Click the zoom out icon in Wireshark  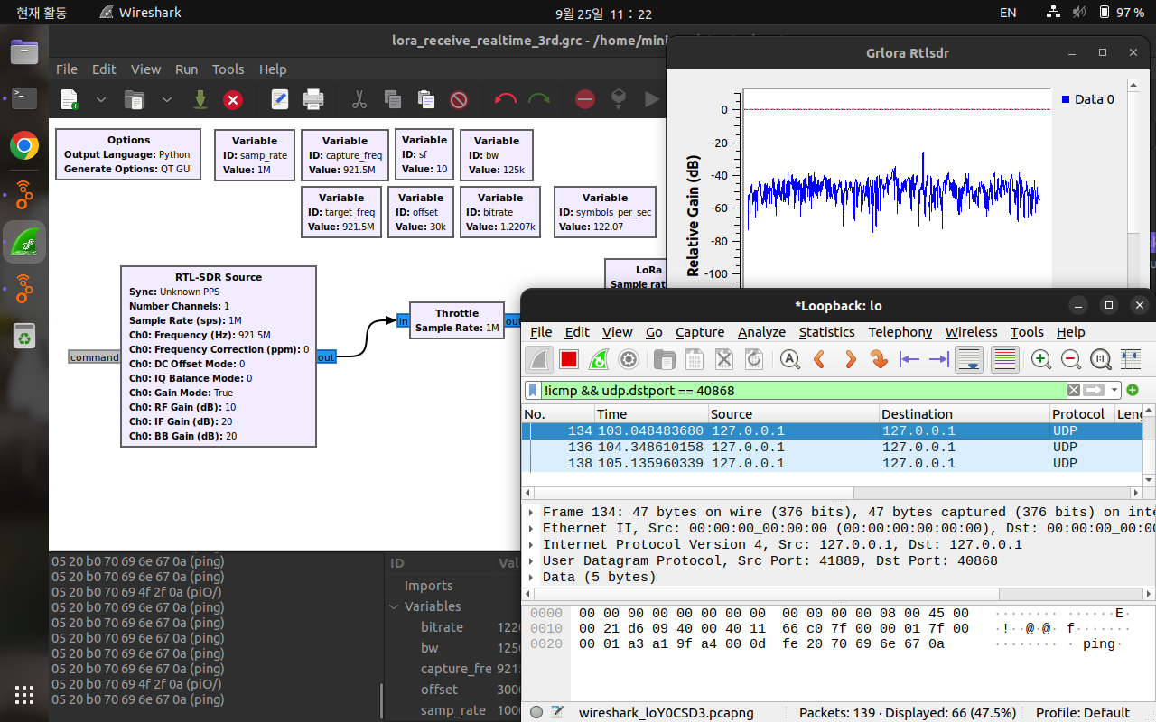[1071, 359]
